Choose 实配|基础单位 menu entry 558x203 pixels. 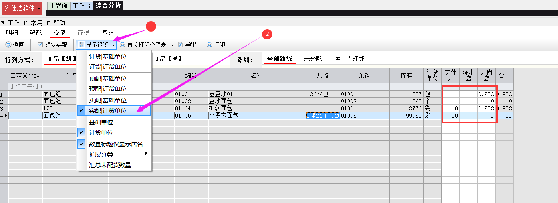[x=114, y=101]
